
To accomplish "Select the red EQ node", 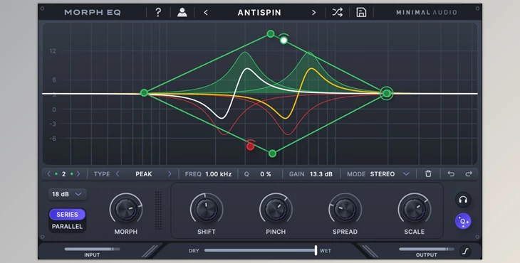I will pos(250,146).
